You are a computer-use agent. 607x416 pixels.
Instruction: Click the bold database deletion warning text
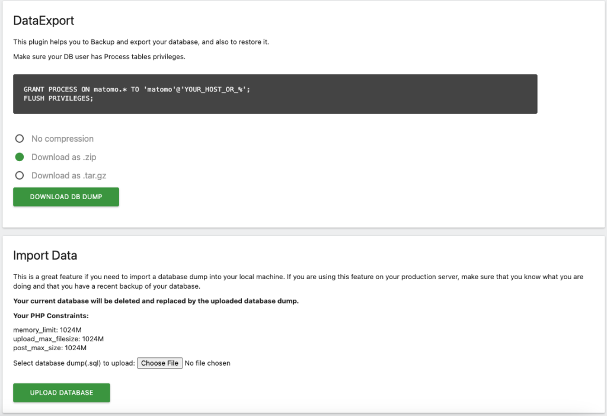(155, 301)
